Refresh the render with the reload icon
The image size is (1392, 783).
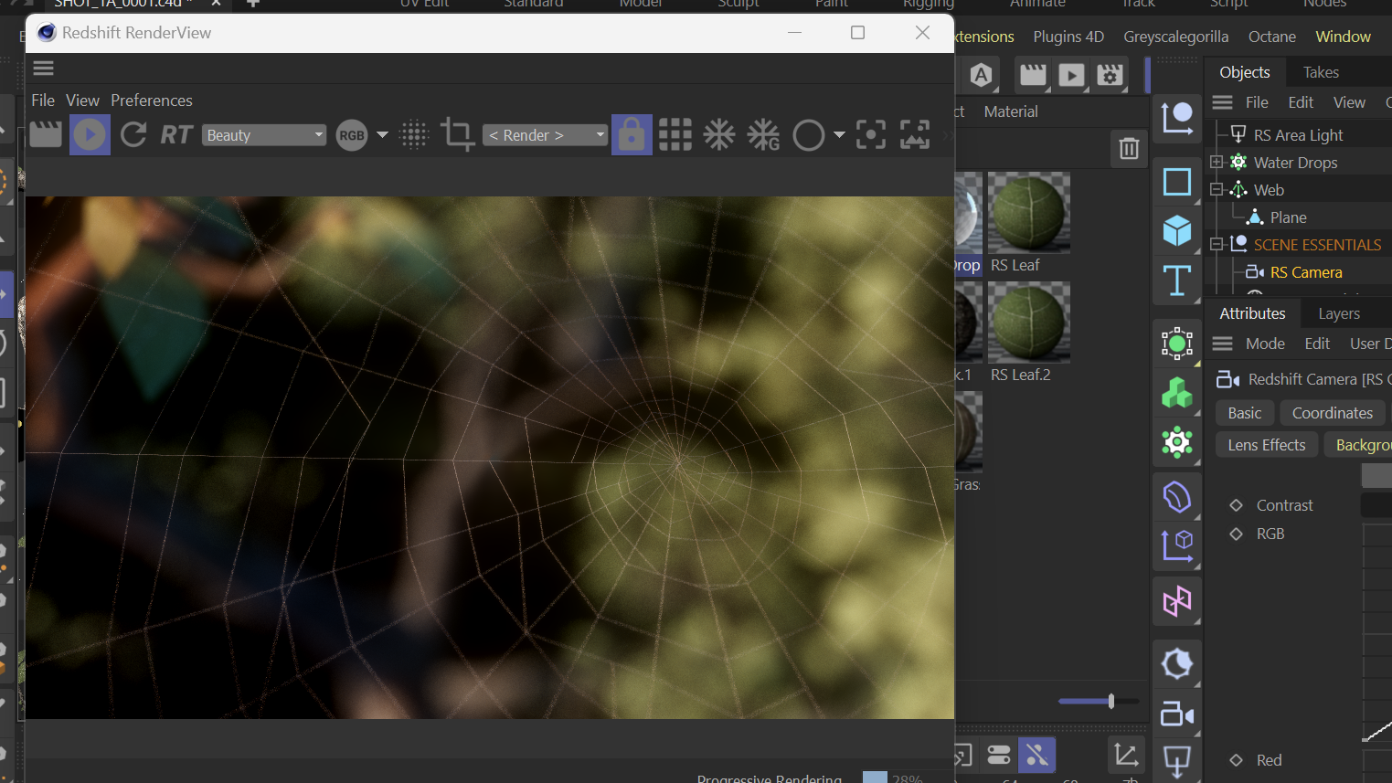133,134
